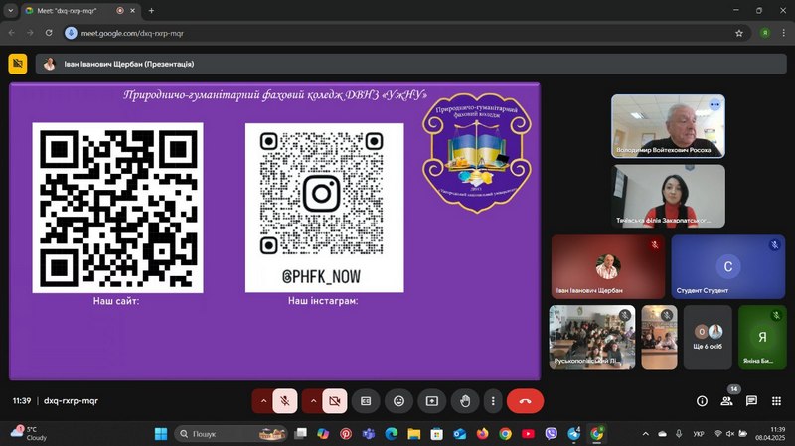The height and width of the screenshot is (446, 795).
Task: Open clock and date 08.04.2025
Action: pos(770,434)
